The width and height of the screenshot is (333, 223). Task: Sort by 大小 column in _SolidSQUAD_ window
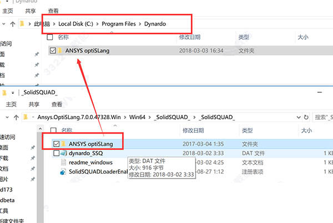306,130
